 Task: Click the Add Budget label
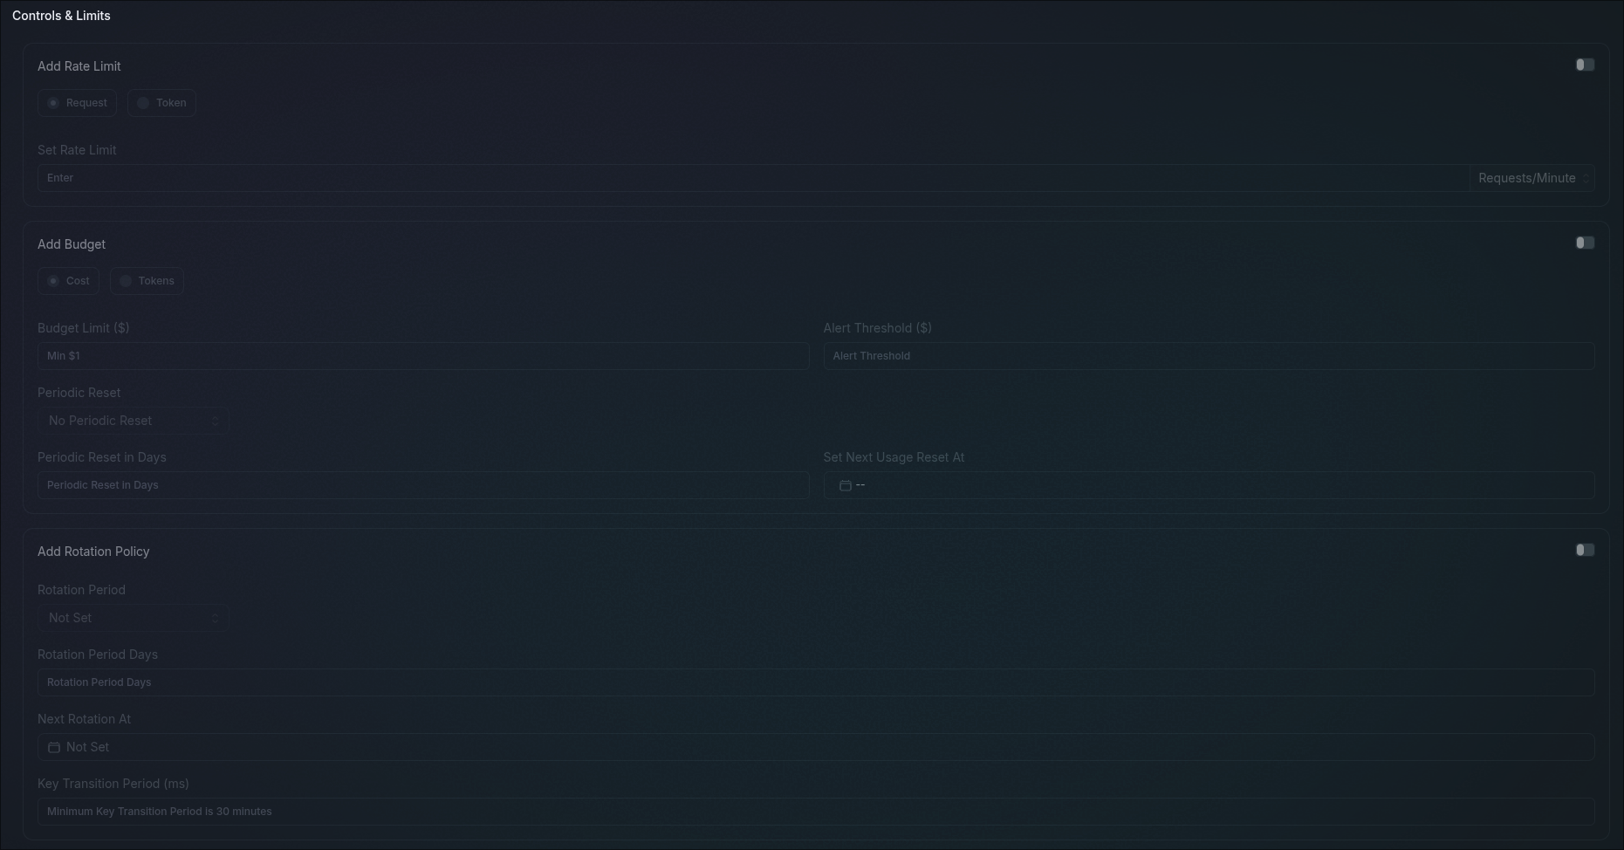coord(72,244)
